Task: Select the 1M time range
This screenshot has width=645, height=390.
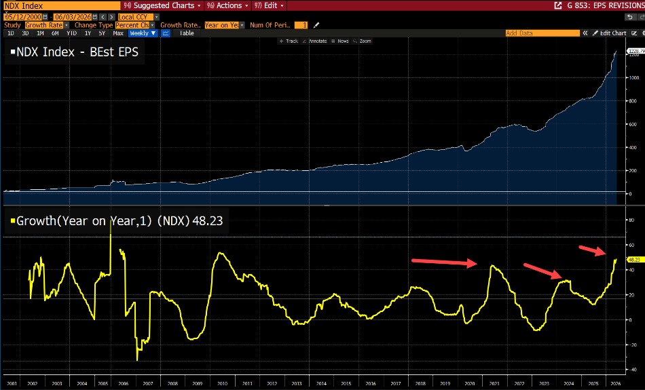Action: click(40, 33)
